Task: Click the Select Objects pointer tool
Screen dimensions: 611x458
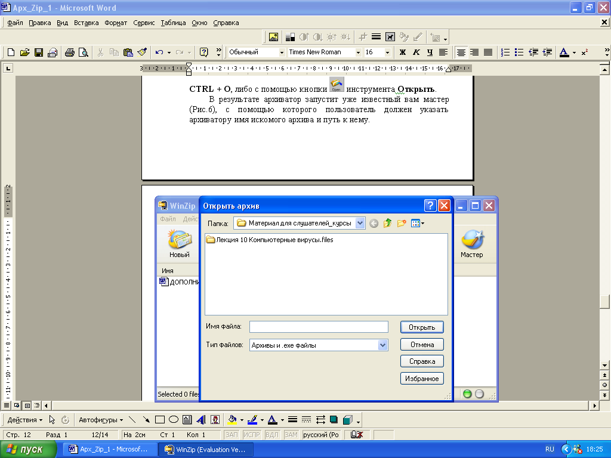Action: click(x=53, y=419)
